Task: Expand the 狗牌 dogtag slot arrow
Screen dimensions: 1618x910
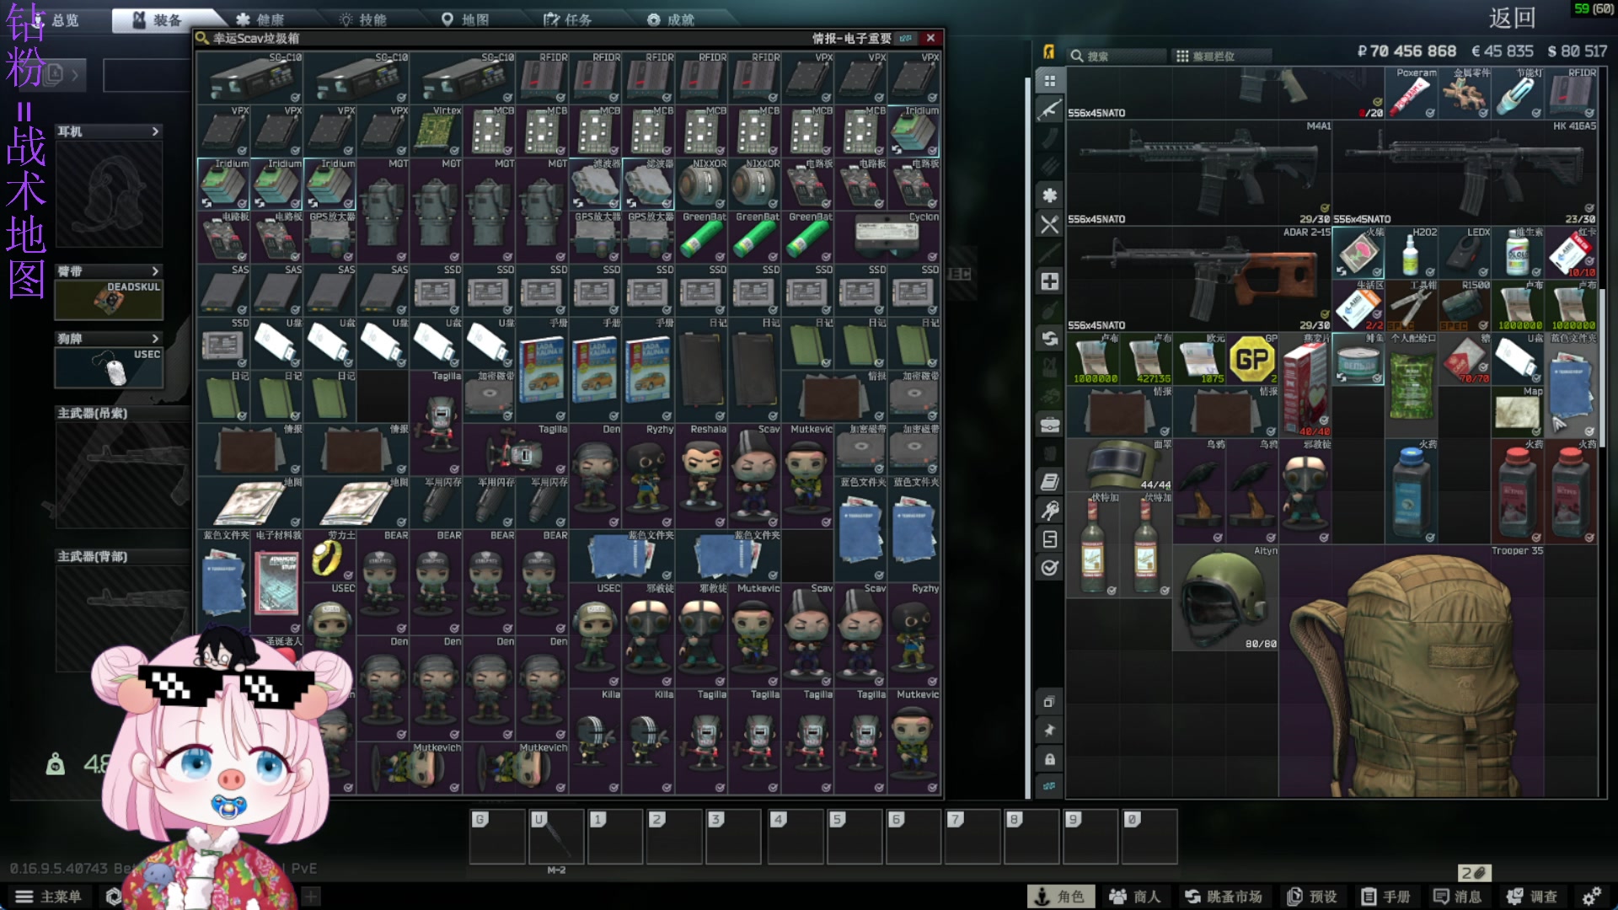Action: [x=155, y=339]
